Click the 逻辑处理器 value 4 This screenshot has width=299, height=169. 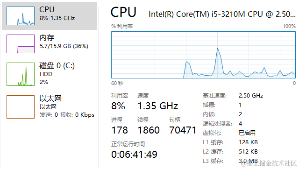(x=240, y=123)
